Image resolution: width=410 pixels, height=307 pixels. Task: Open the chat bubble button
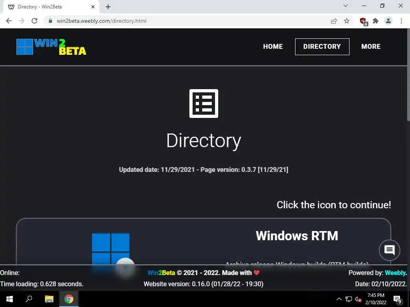[x=389, y=250]
